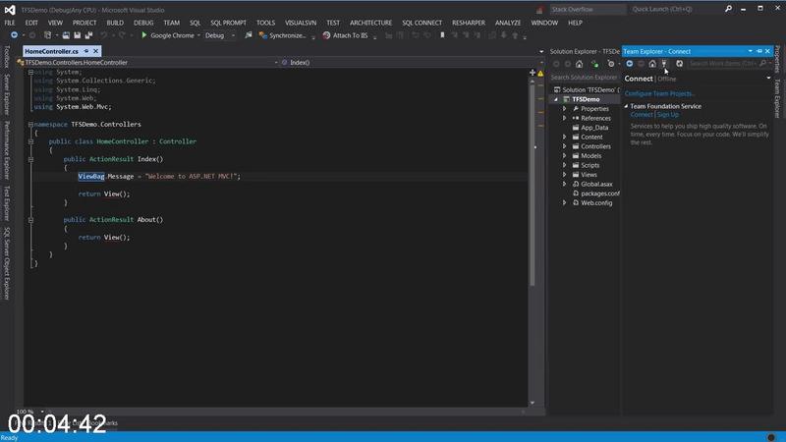Viewport: 786px width, 442px height.
Task: Open Team Explorer window position dropdown arrow
Action: point(750,51)
